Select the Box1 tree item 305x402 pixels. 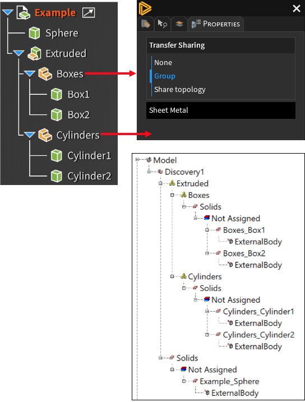(78, 94)
